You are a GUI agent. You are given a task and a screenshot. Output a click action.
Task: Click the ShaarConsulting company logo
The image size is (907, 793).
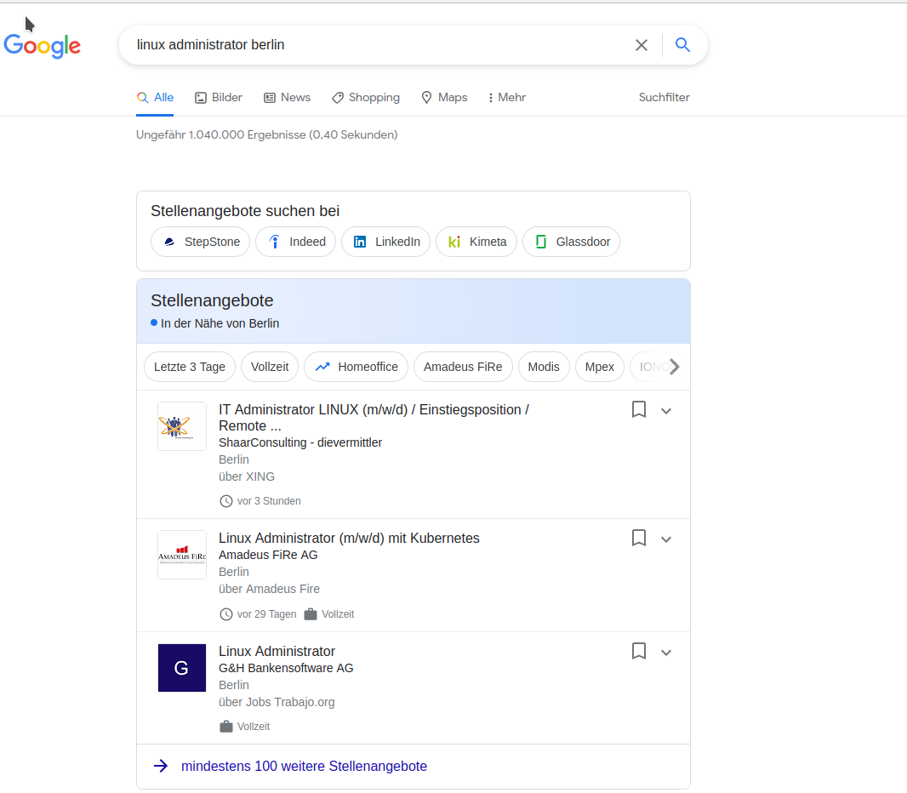[182, 426]
